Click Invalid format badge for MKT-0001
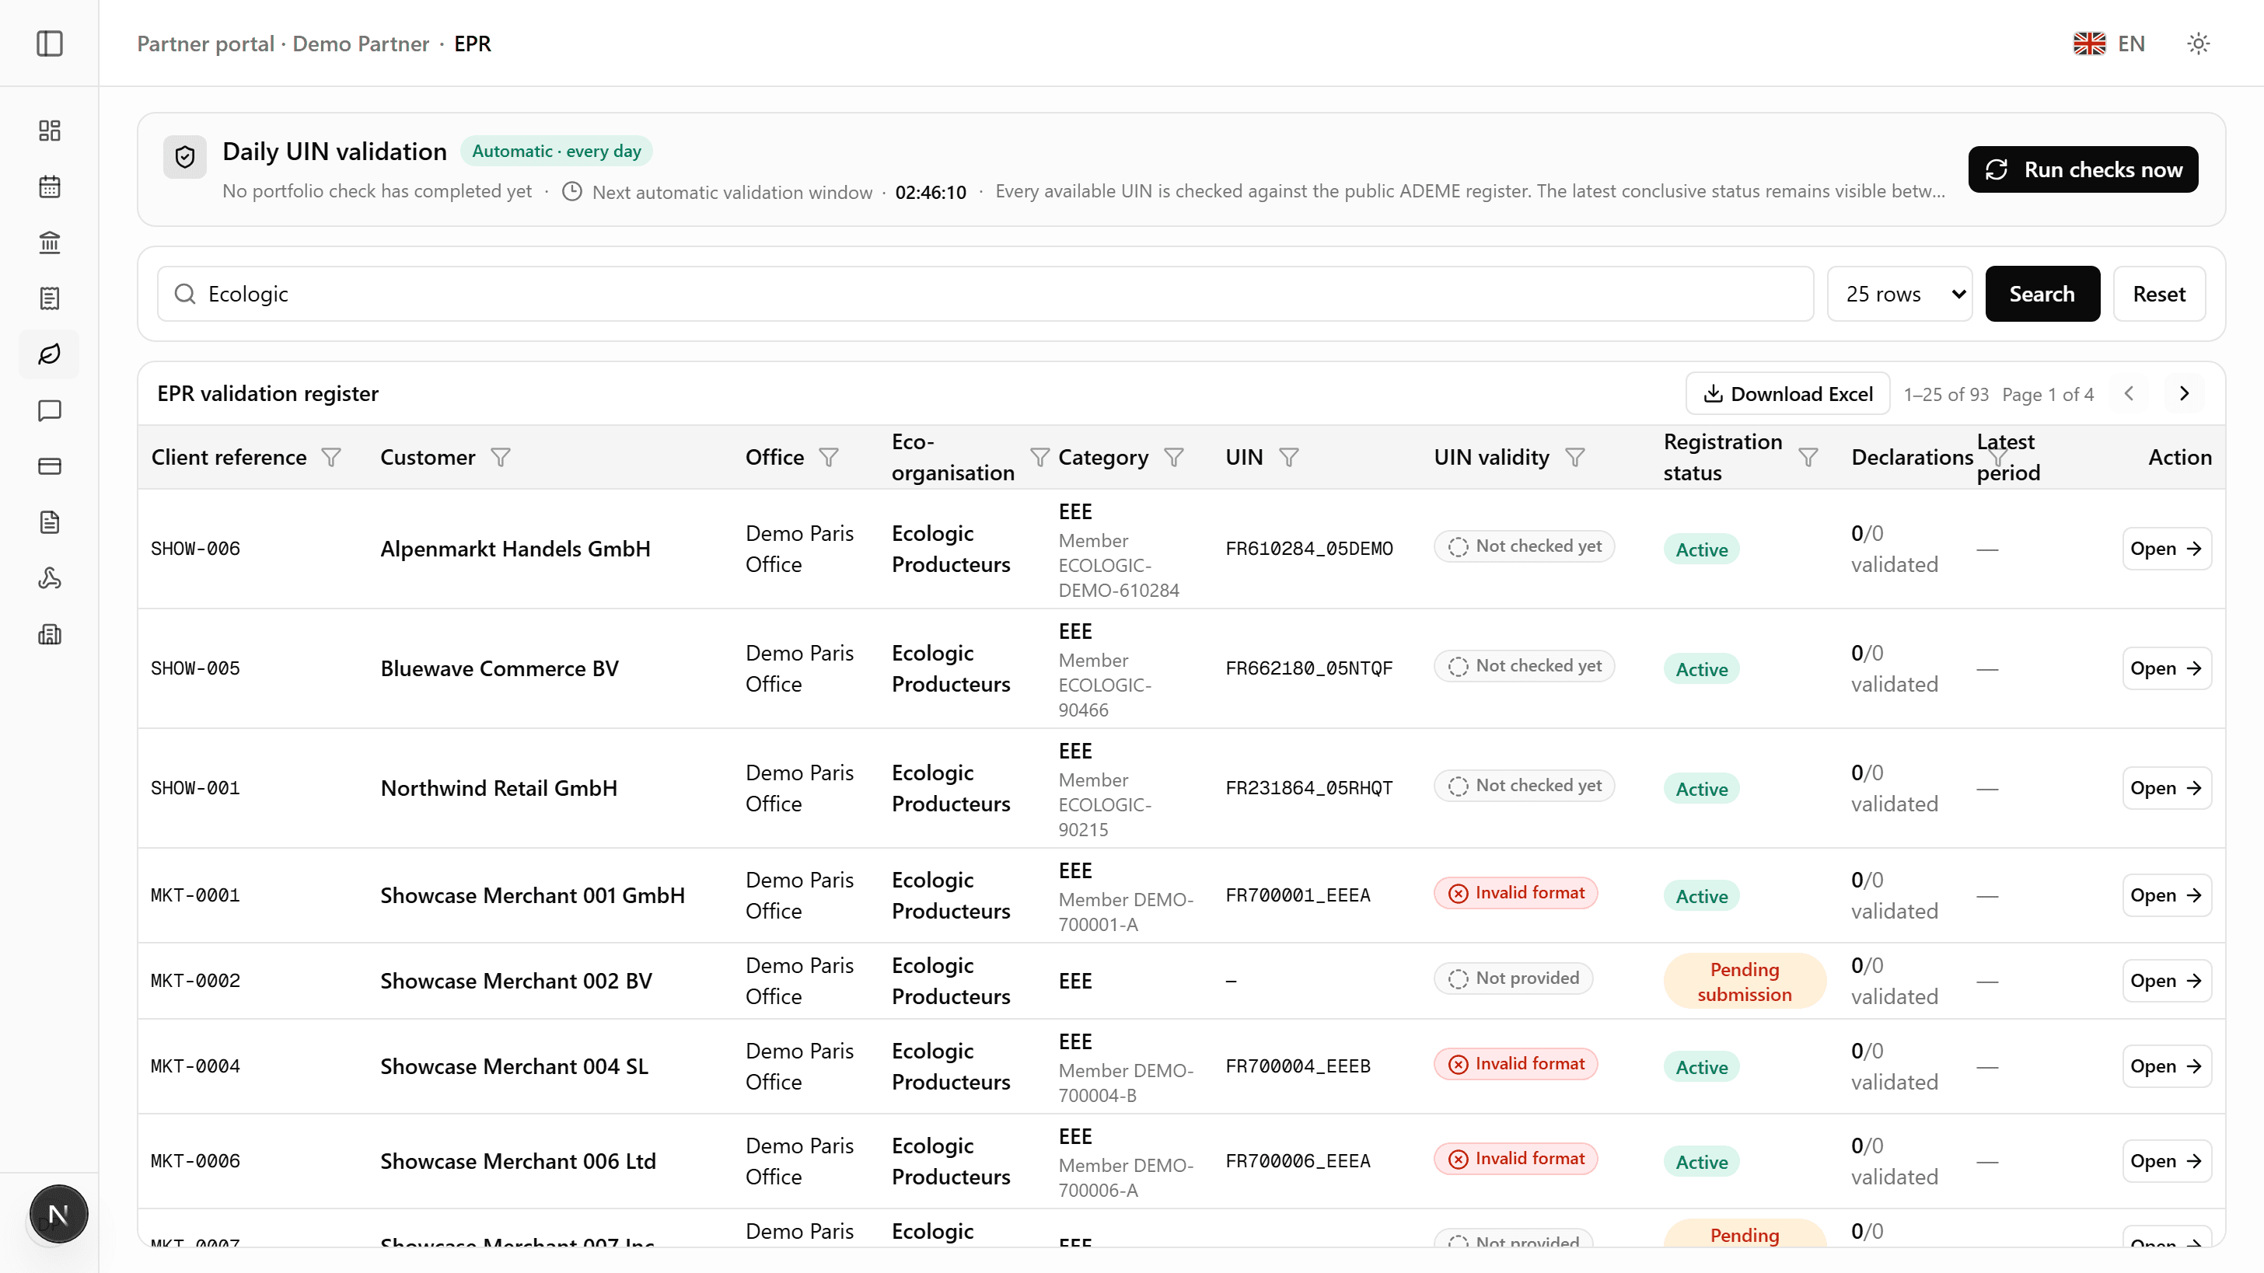Viewport: 2264px width, 1273px height. [1515, 893]
